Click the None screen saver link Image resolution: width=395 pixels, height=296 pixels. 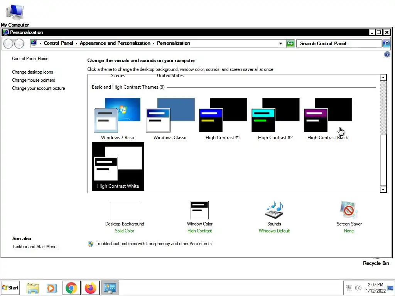[349, 231]
